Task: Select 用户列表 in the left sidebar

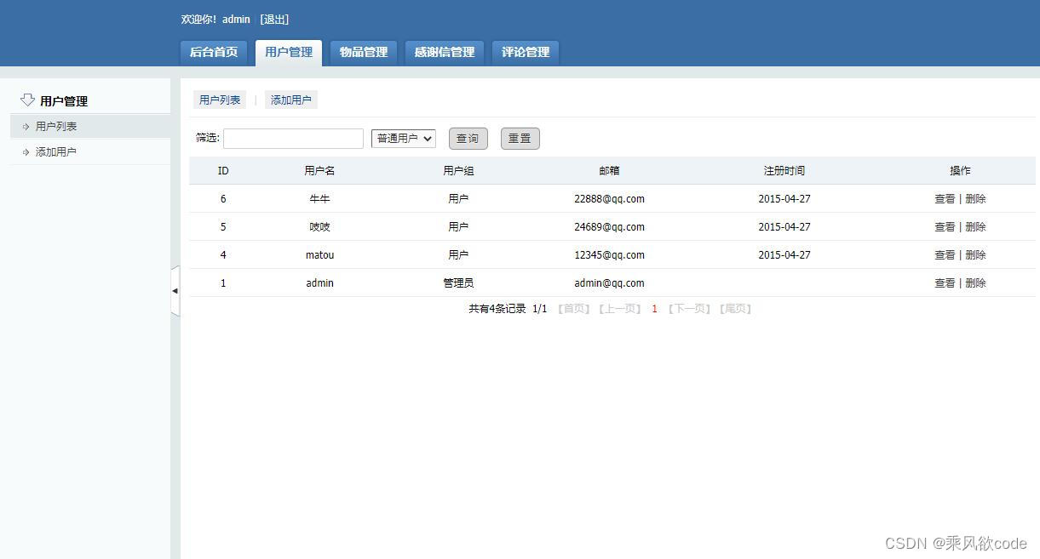Action: point(90,127)
